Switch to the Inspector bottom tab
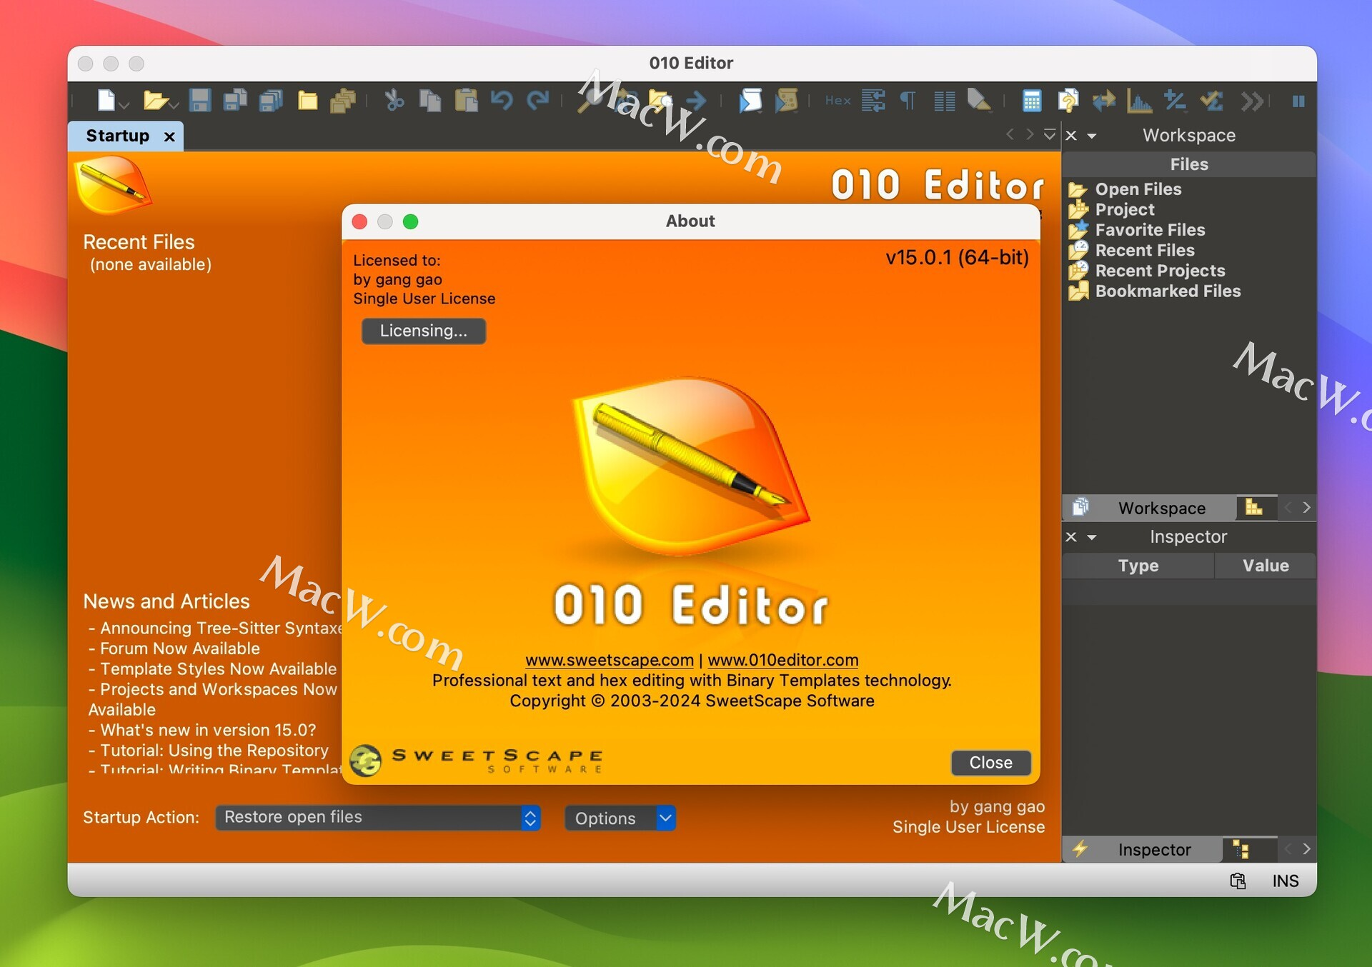1372x967 pixels. (x=1142, y=849)
